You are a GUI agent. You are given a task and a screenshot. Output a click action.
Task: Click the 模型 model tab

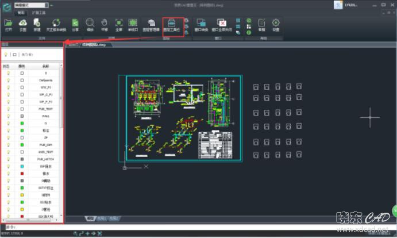90,218
